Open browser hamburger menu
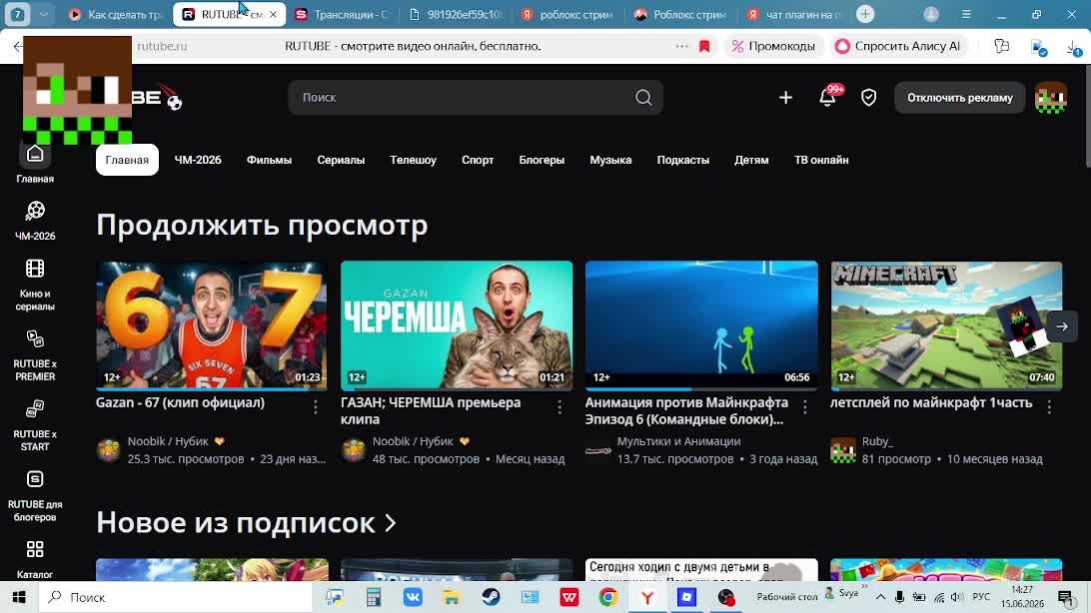Image resolution: width=1091 pixels, height=613 pixels. click(x=966, y=14)
